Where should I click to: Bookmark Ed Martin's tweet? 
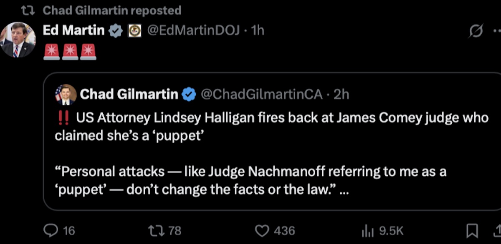point(472,231)
